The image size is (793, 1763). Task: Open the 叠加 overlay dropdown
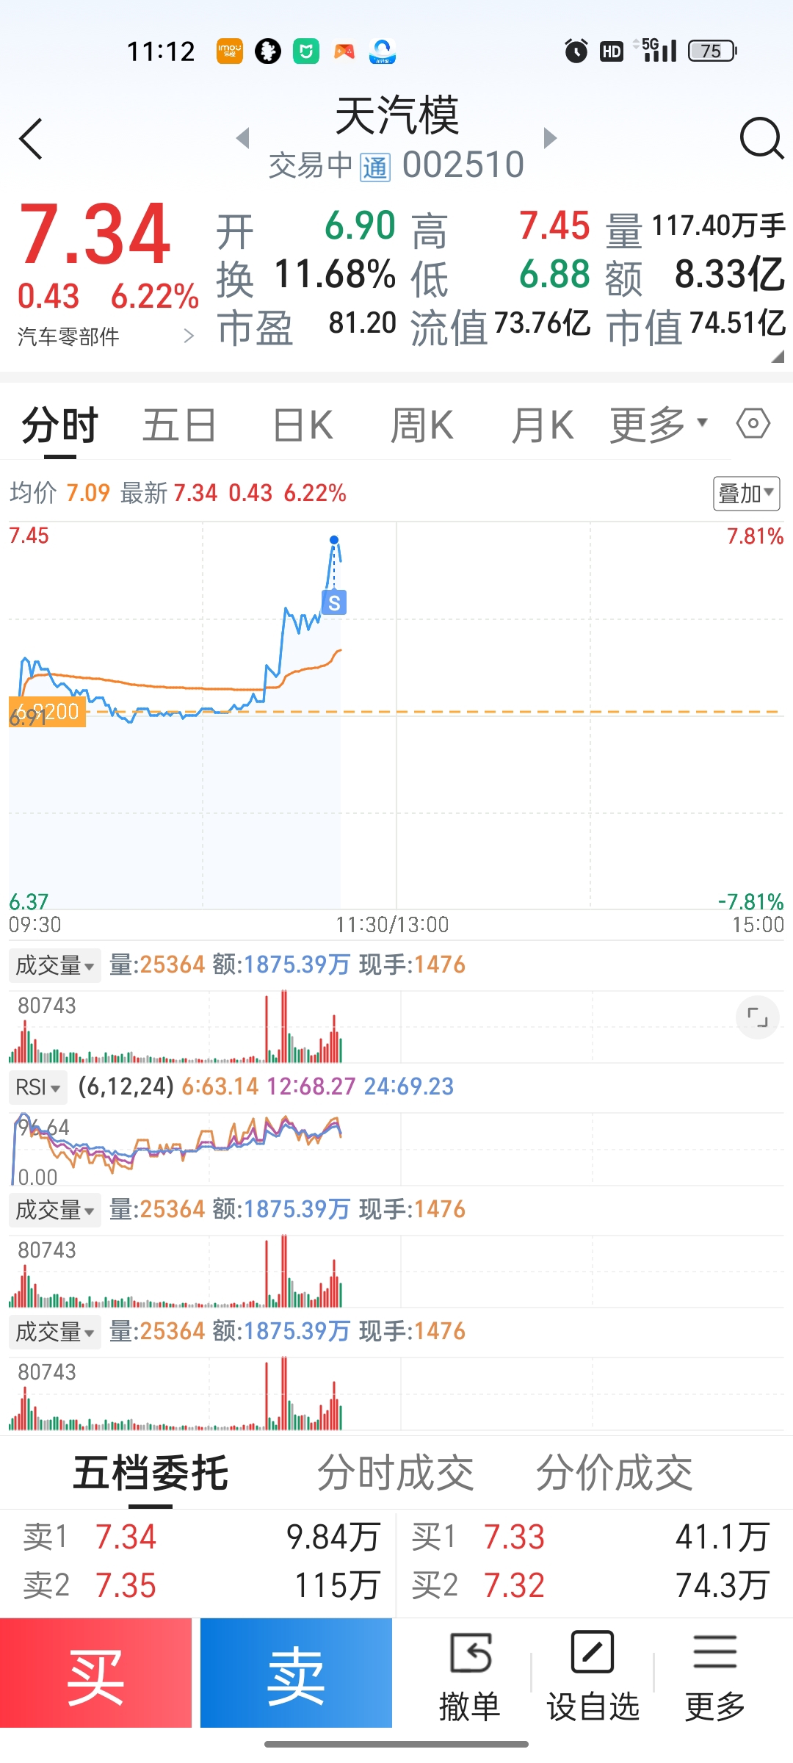(746, 493)
